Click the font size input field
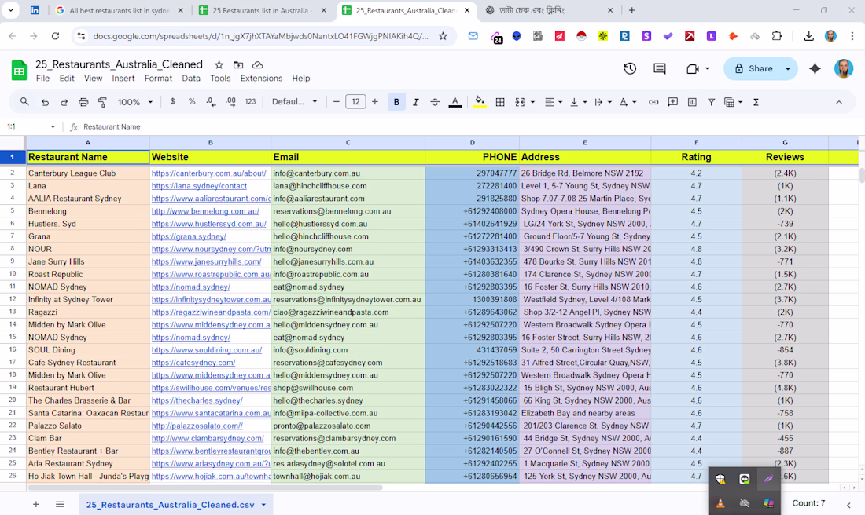 pyautogui.click(x=355, y=102)
